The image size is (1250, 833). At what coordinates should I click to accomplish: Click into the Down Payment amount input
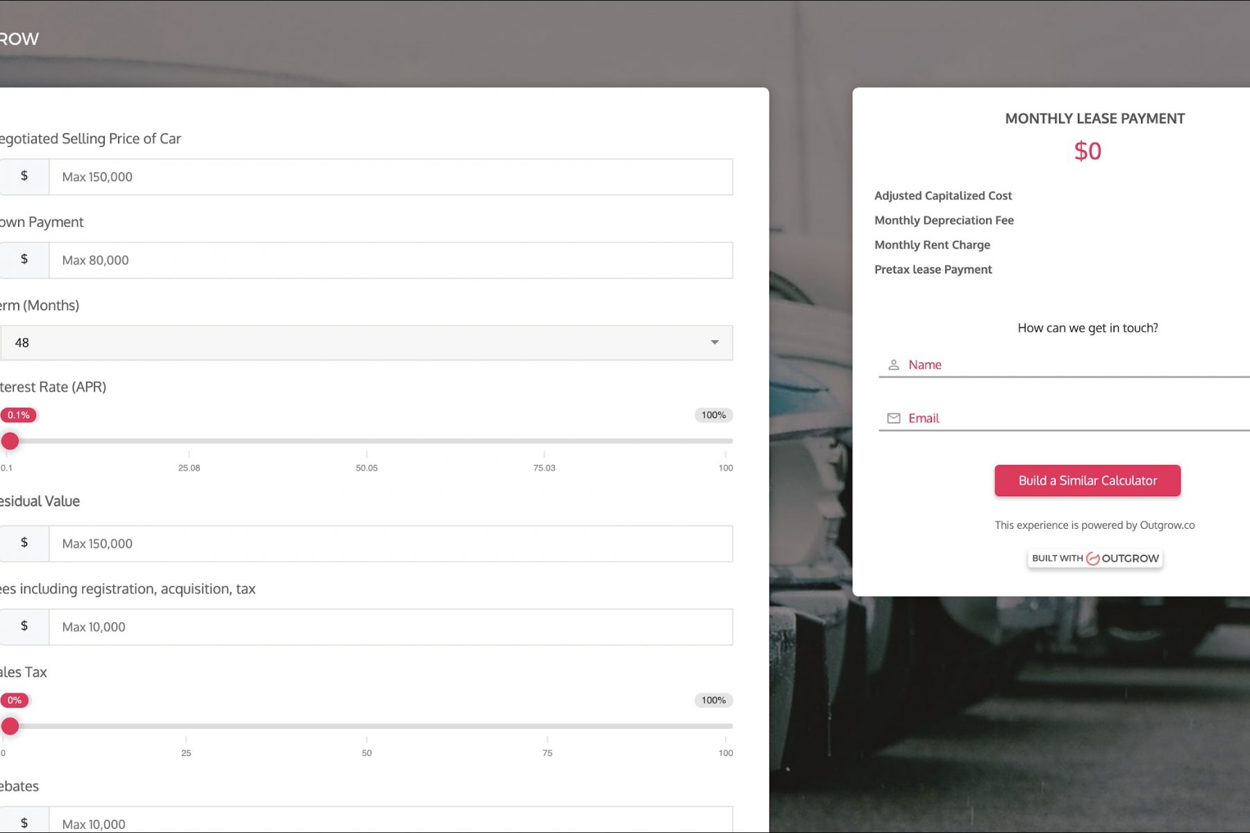pyautogui.click(x=390, y=260)
